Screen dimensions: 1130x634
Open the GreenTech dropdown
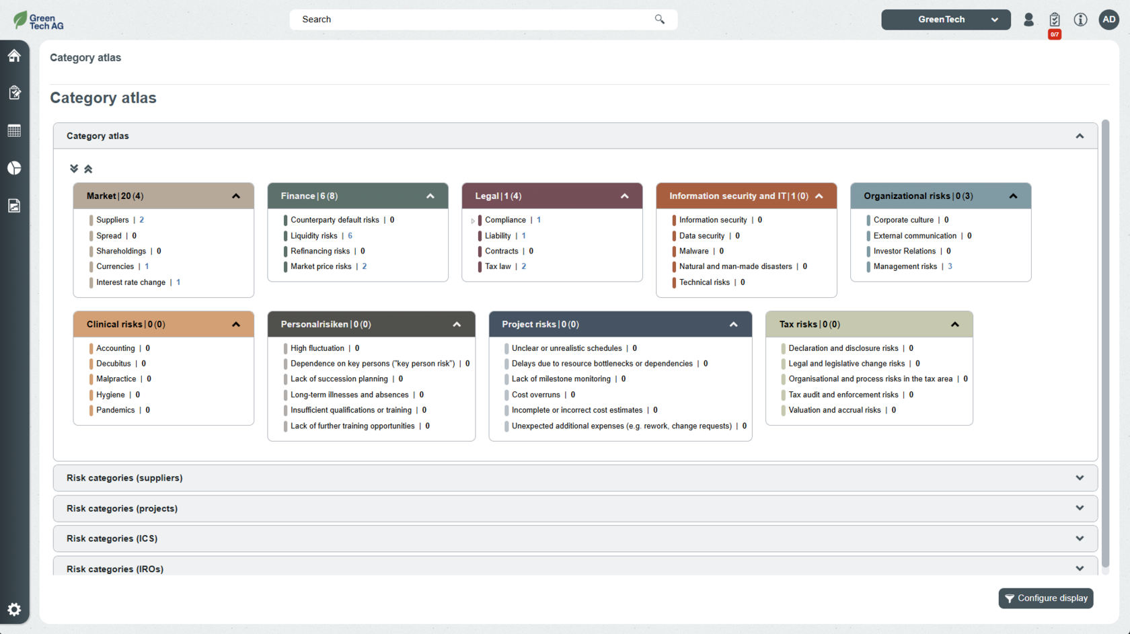945,19
